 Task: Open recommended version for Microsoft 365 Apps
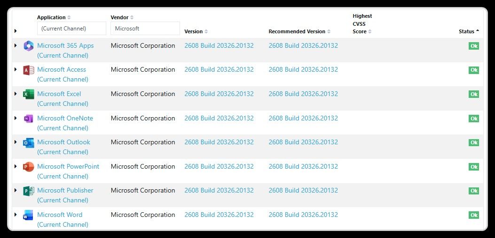tap(303, 45)
